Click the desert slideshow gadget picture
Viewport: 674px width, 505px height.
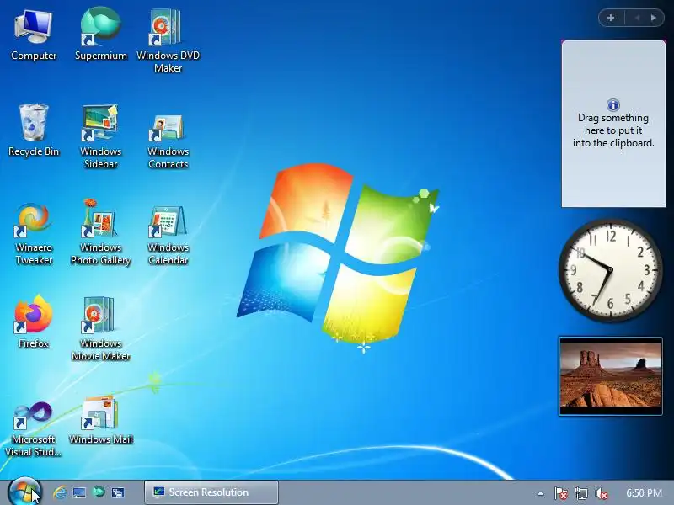[x=610, y=376]
